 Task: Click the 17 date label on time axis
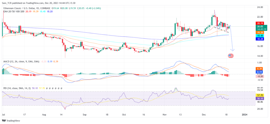click(x=24, y=114)
